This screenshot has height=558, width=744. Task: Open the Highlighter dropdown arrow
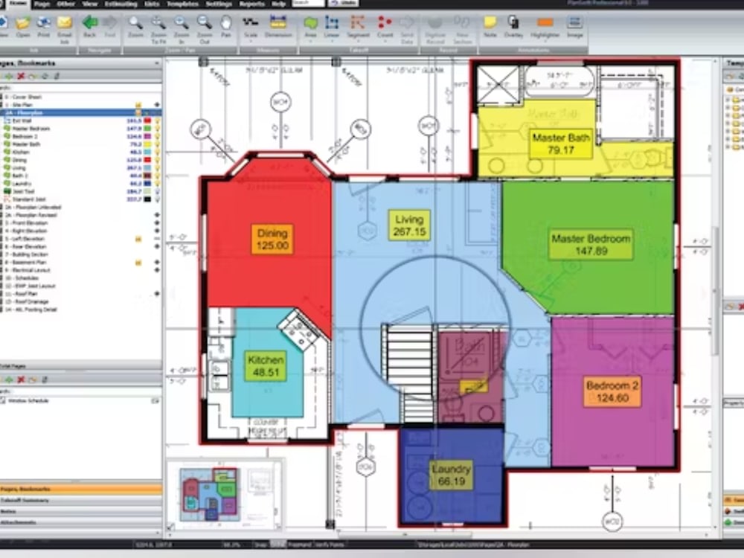pos(545,42)
